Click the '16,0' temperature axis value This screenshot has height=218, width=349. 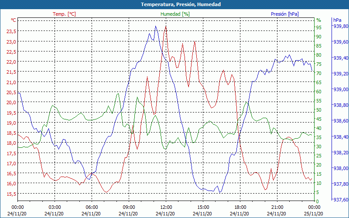11,184
